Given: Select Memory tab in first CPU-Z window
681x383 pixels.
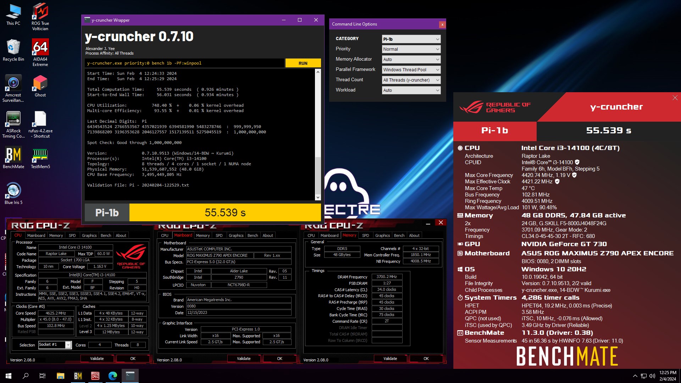Looking at the screenshot, I should pyautogui.click(x=56, y=235).
